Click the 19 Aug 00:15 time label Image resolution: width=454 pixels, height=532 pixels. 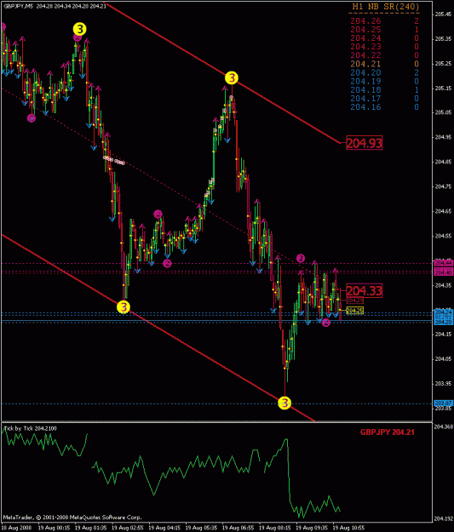54,528
